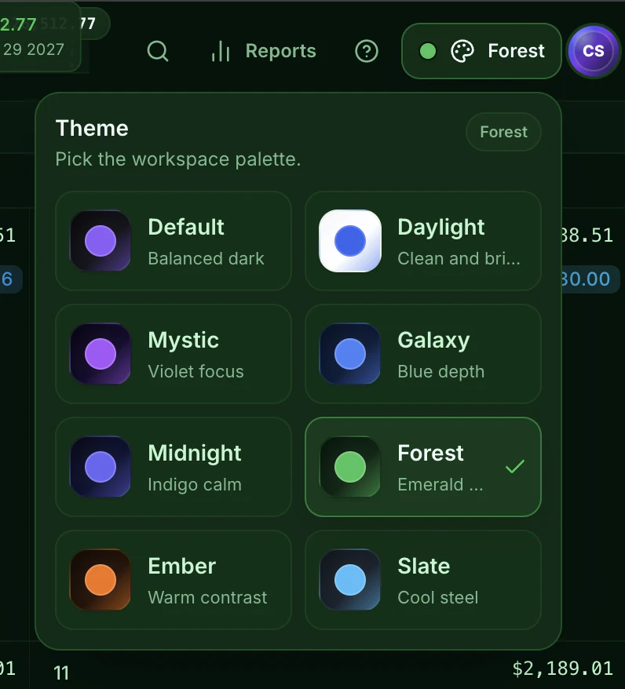Toggle the Forest theme picker button
The height and width of the screenshot is (689, 625).
(x=481, y=51)
